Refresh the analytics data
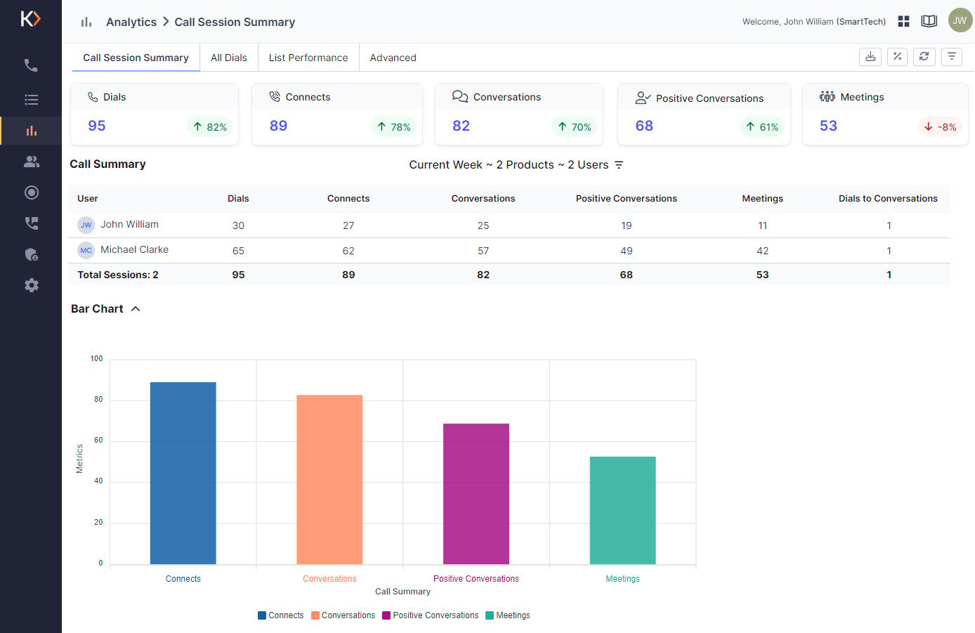Image resolution: width=975 pixels, height=633 pixels. point(924,56)
